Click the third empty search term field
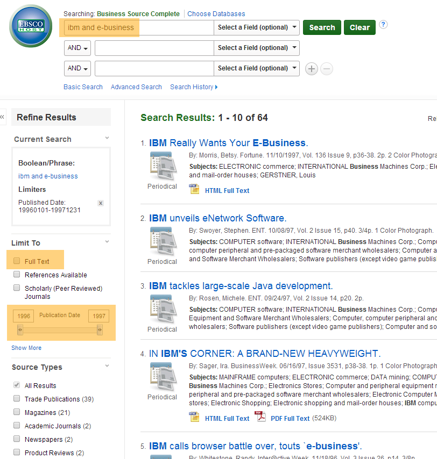 [154, 68]
